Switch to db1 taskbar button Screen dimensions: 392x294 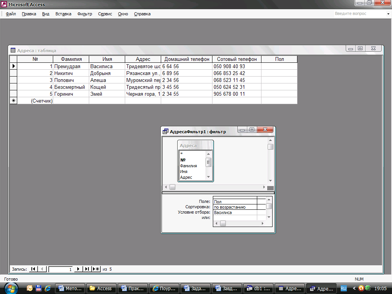pos(258,289)
